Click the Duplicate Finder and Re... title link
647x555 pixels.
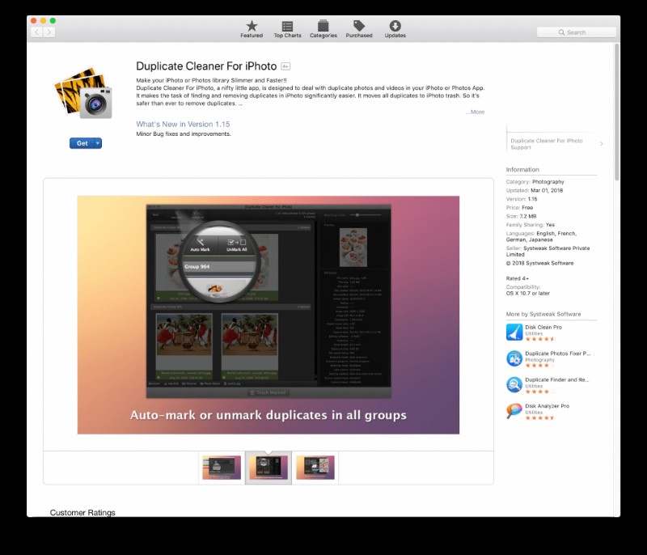[x=557, y=380]
